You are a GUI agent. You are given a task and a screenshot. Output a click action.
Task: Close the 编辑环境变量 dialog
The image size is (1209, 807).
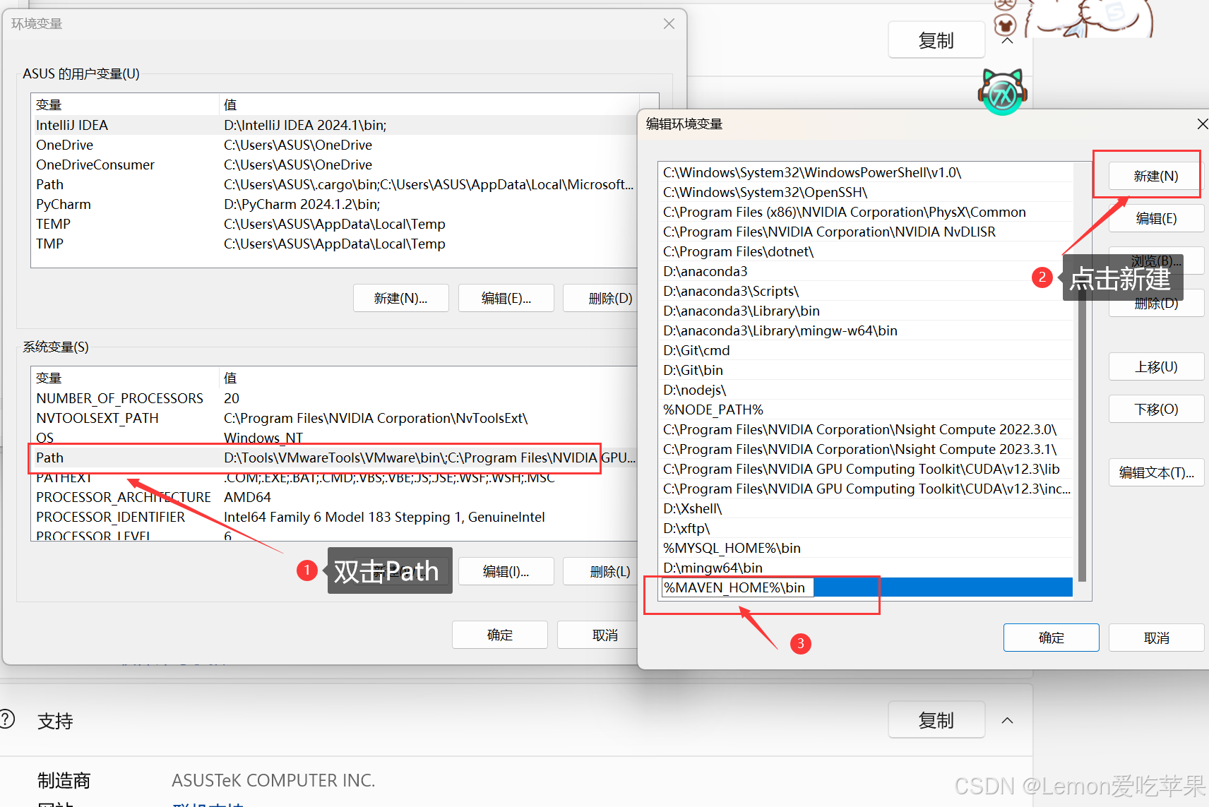pyautogui.click(x=1202, y=124)
